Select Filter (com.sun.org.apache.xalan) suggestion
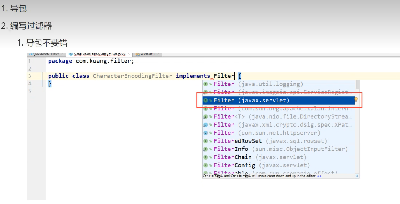The image size is (400, 204). click(x=279, y=109)
